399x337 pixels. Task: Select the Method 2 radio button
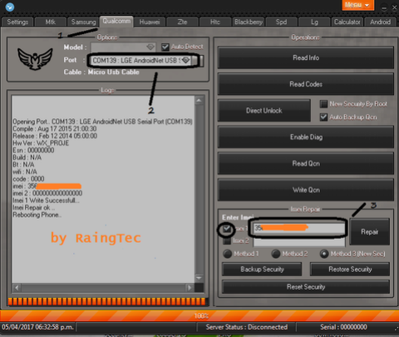pyautogui.click(x=276, y=254)
